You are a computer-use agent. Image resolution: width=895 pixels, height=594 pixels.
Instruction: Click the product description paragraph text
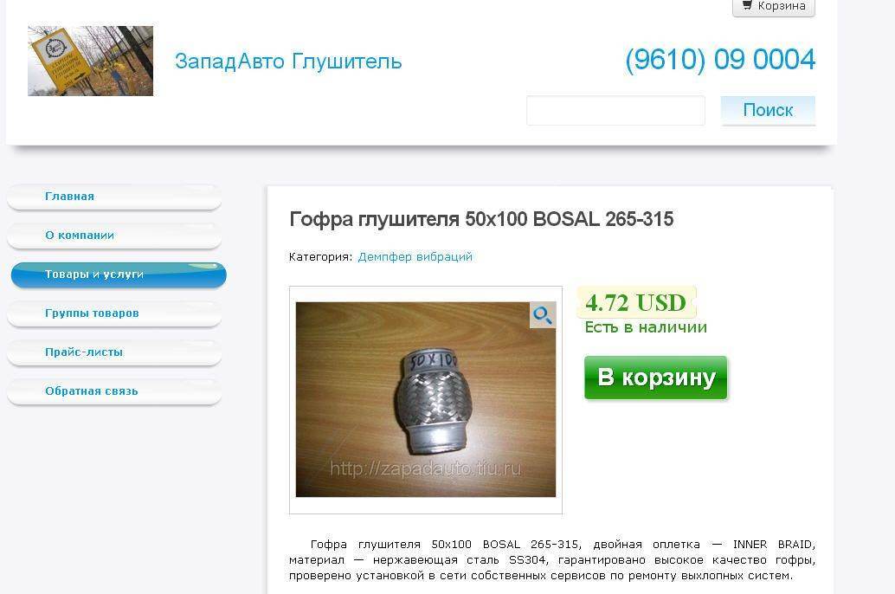552,559
